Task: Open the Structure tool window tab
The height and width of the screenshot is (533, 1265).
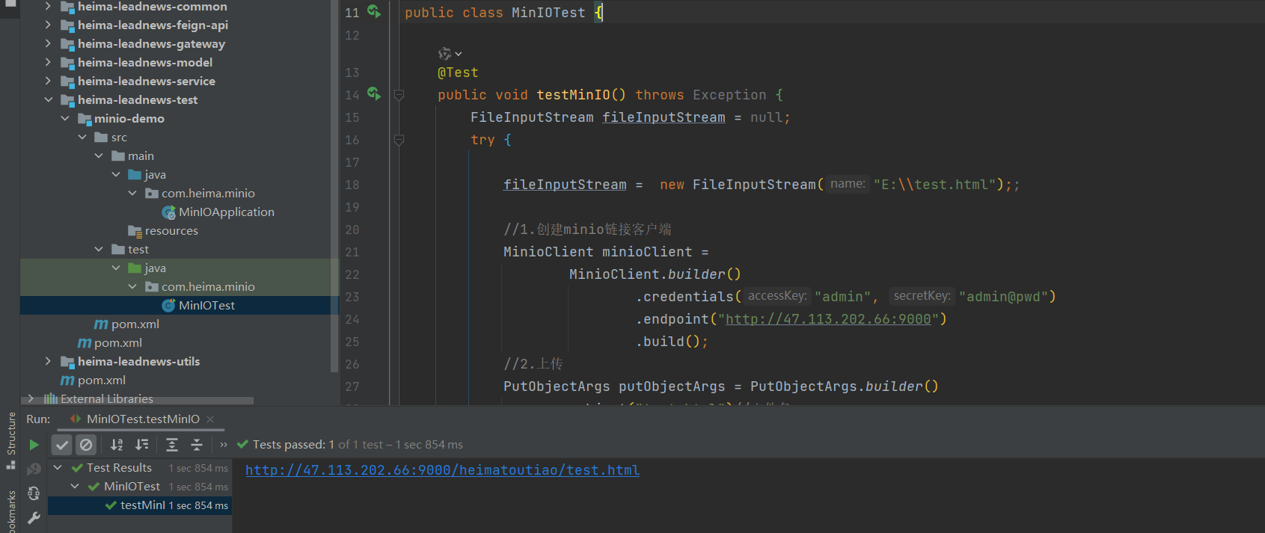Action: pos(10,434)
